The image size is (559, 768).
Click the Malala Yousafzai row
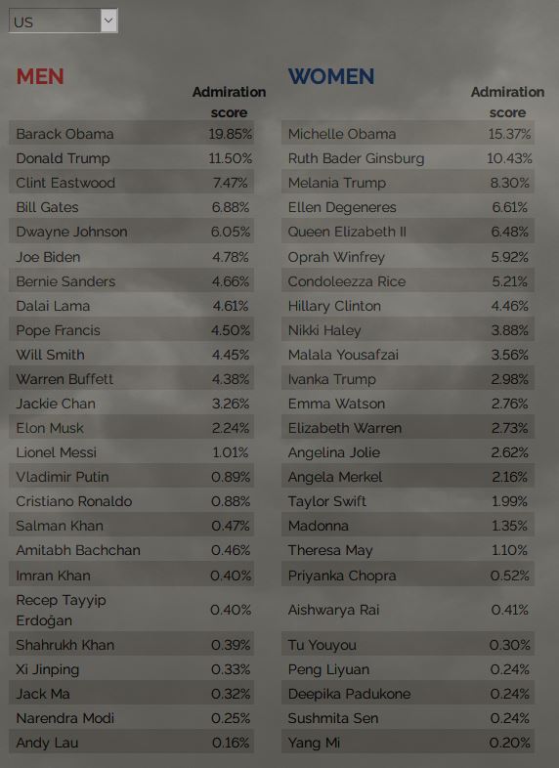(408, 354)
